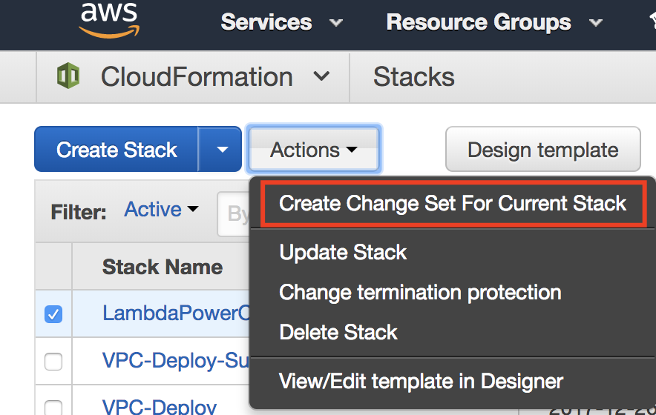The image size is (656, 415).
Task: Open the Services menu
Action: tap(281, 22)
